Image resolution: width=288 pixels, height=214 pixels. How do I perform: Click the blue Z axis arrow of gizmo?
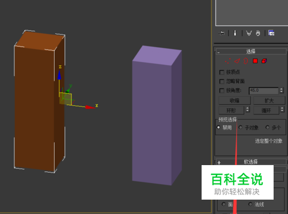(59, 75)
